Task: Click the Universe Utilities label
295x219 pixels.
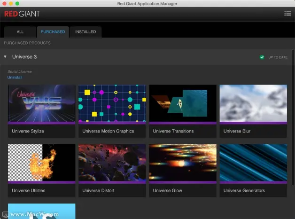Action: [29, 191]
